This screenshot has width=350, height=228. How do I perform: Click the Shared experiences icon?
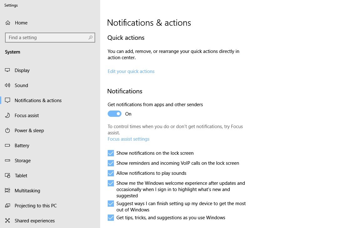pyautogui.click(x=8, y=220)
